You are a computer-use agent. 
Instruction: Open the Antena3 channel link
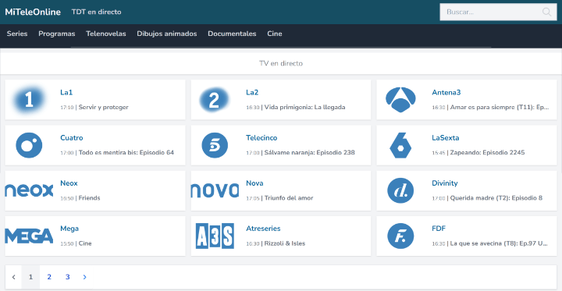[x=446, y=93]
